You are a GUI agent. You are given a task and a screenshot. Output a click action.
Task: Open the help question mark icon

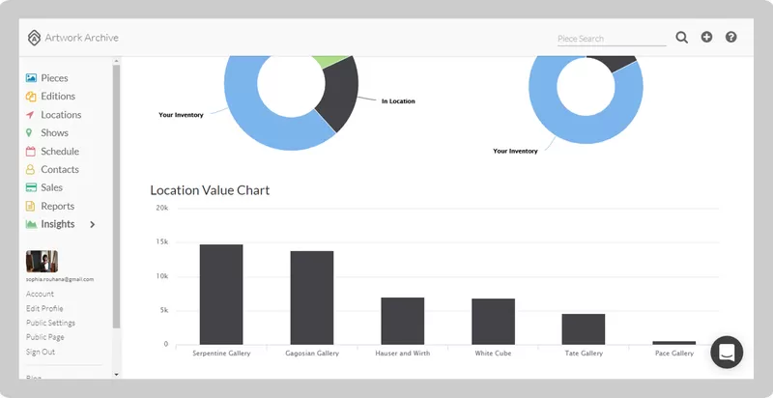[730, 37]
